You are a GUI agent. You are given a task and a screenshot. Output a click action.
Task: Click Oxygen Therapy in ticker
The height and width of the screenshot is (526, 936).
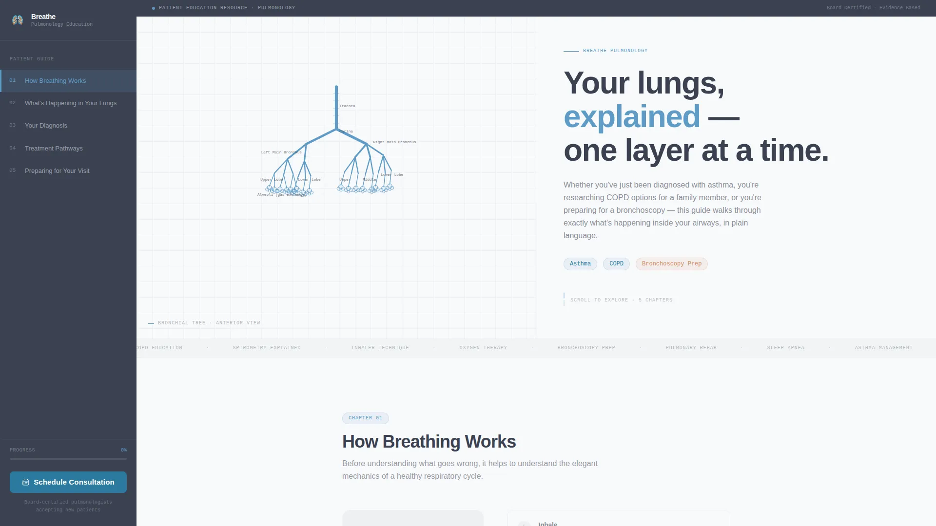483,348
